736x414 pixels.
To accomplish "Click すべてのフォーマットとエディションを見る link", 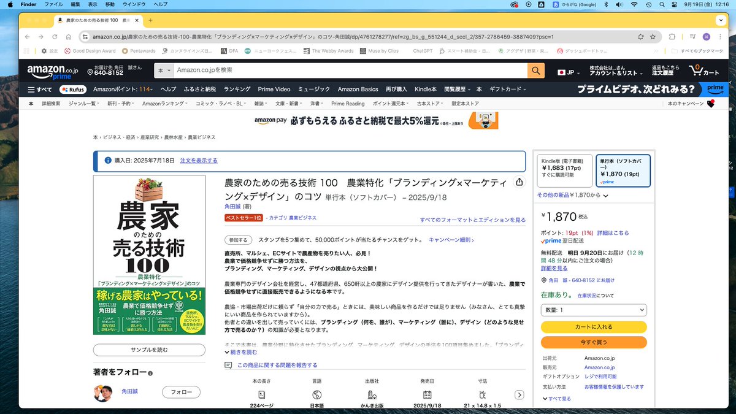I will click(472, 220).
